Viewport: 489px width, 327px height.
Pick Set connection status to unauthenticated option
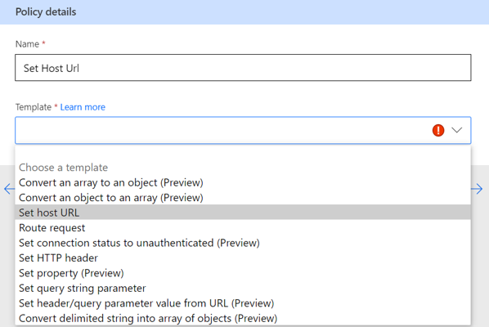(243, 243)
